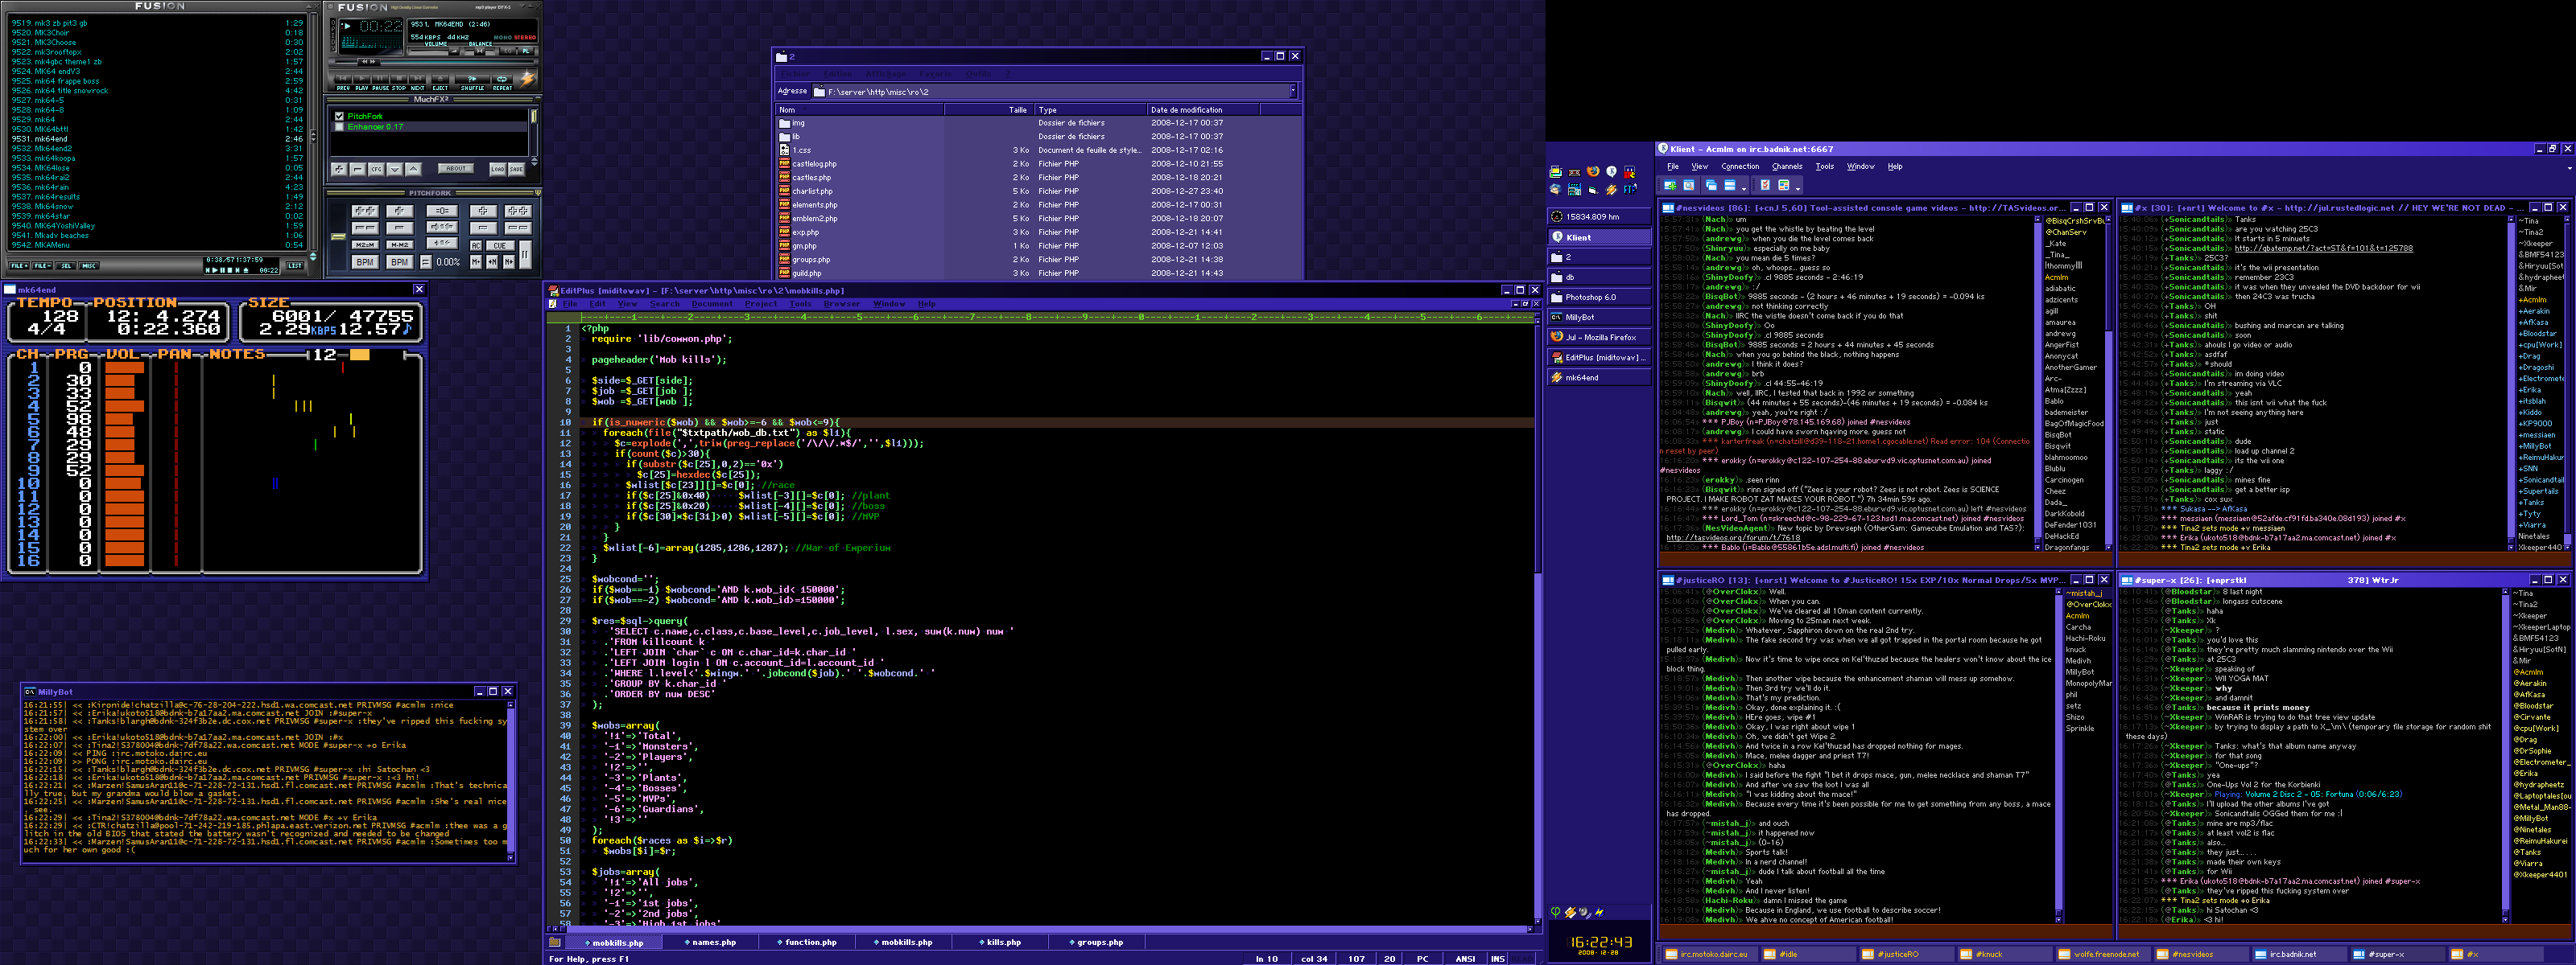This screenshot has height=965, width=2576.
Task: Click the Eject button in Fusion player
Action: pyautogui.click(x=441, y=79)
